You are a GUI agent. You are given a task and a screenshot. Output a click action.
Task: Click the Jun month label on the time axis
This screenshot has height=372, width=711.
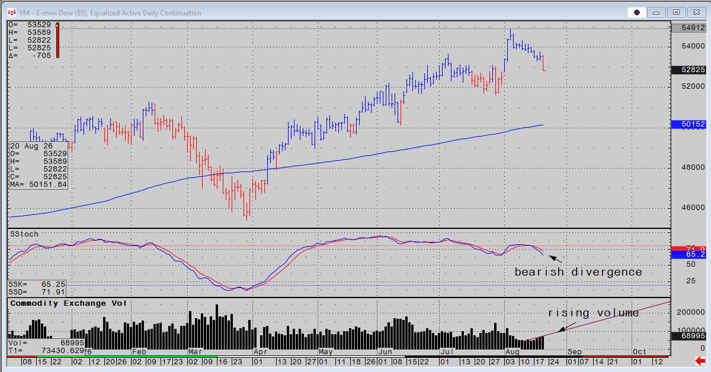pyautogui.click(x=385, y=351)
